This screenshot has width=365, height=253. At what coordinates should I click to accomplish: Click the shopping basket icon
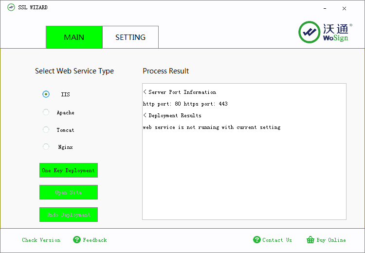[310, 240]
